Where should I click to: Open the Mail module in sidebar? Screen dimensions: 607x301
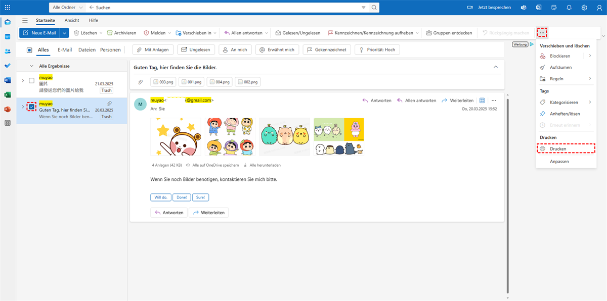click(x=8, y=22)
